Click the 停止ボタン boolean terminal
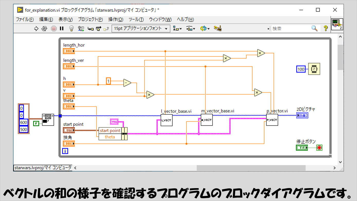The width and height of the screenshot is (357, 201). point(302,148)
